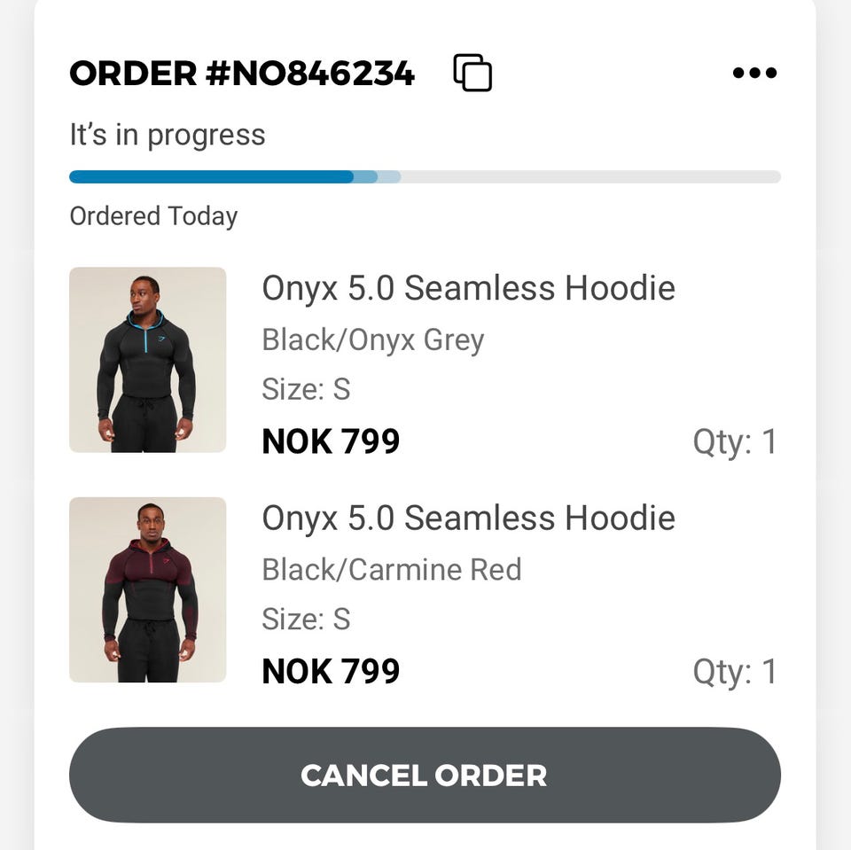Click the ORDER #NO846234 heading
This screenshot has height=850, width=851.
pos(242,74)
